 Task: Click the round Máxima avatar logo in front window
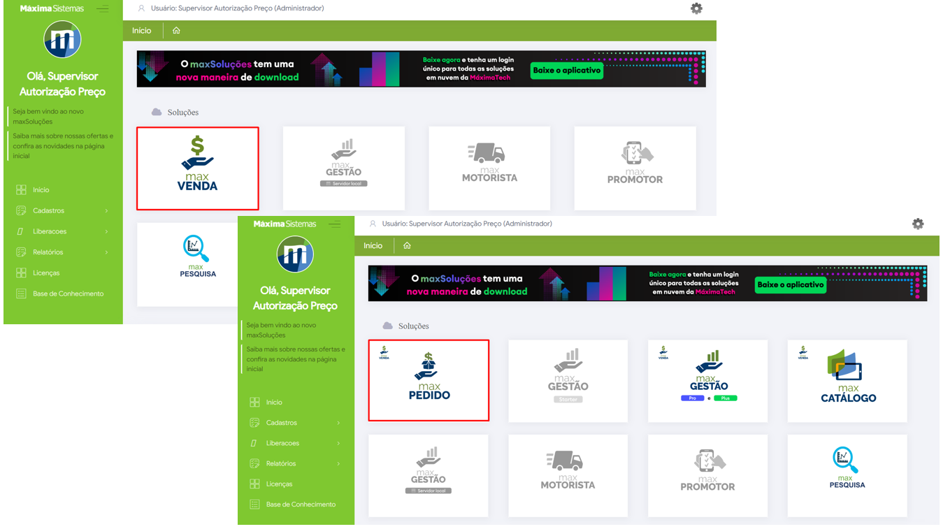point(295,254)
